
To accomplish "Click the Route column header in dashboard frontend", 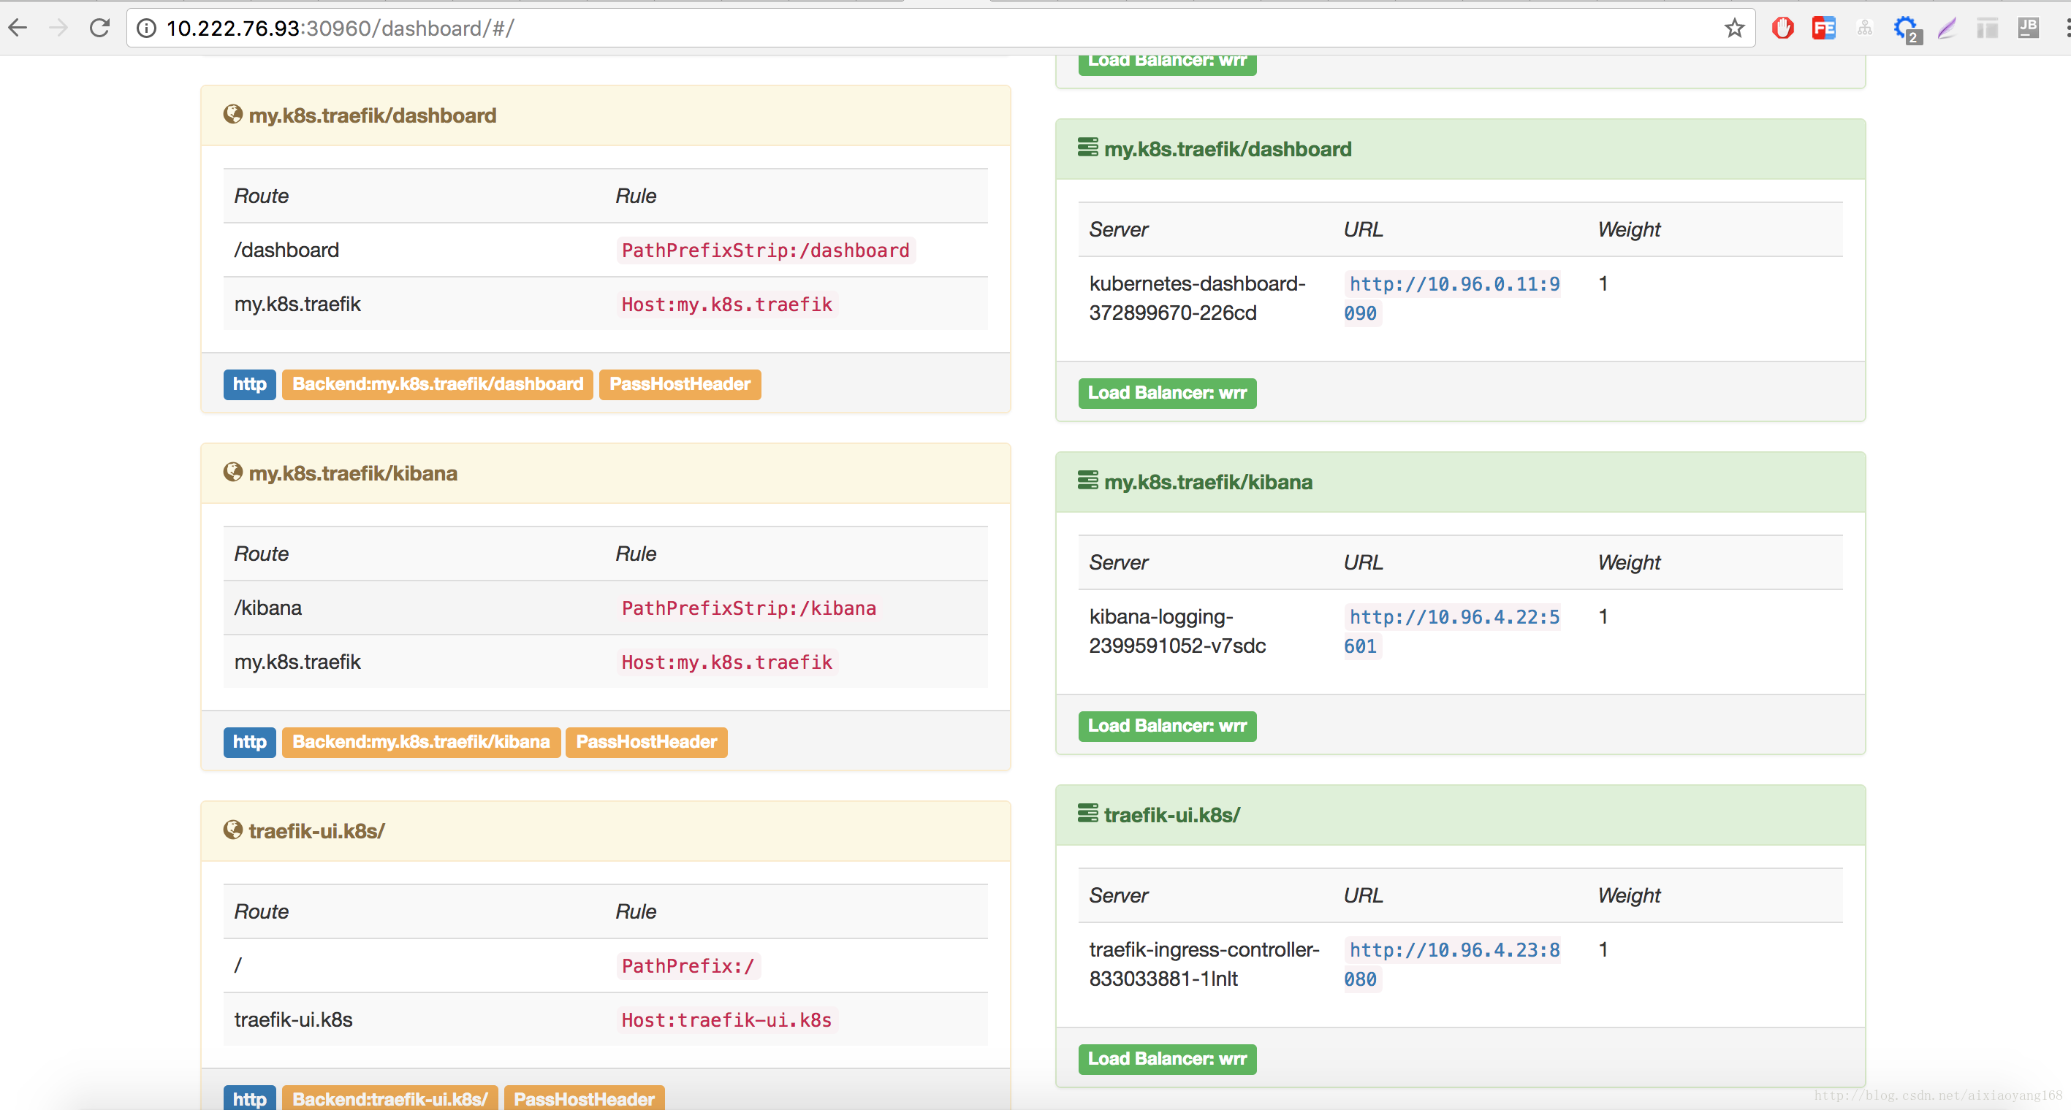I will [262, 195].
